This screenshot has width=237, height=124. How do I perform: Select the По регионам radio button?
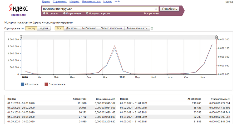[x=64, y=13]
